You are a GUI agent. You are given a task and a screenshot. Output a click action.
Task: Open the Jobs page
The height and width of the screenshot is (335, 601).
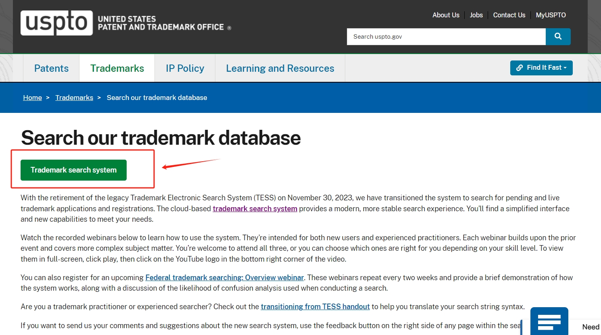pyautogui.click(x=476, y=15)
